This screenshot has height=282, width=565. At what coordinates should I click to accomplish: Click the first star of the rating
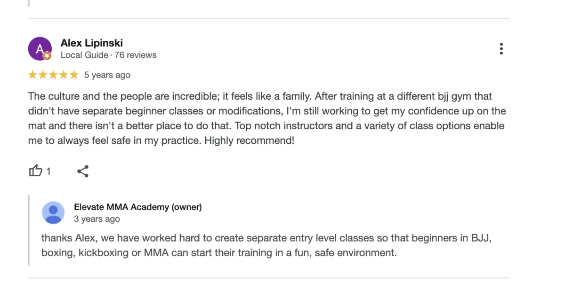pyautogui.click(x=32, y=75)
